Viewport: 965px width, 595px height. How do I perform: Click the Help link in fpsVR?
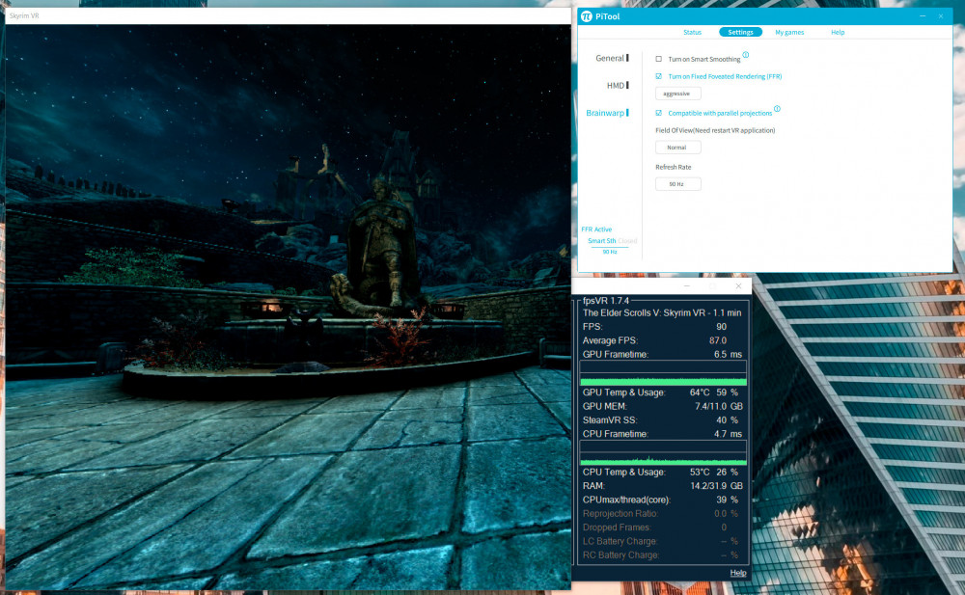point(738,573)
